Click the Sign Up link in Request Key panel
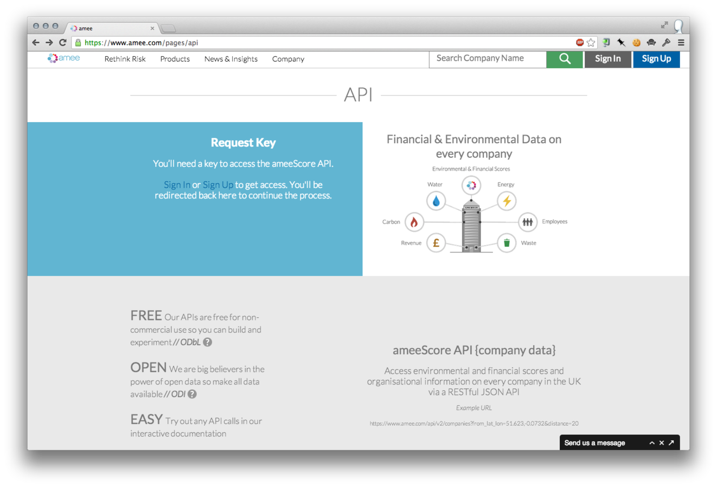Viewport: 717px width, 488px height. (218, 185)
